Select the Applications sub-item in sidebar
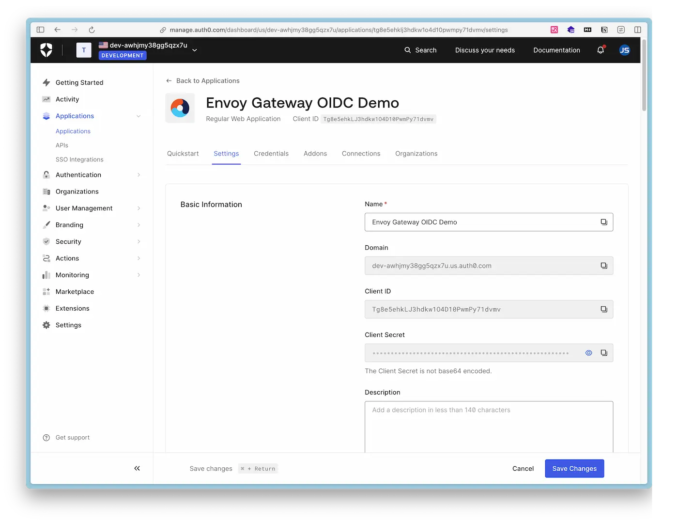 pyautogui.click(x=73, y=131)
